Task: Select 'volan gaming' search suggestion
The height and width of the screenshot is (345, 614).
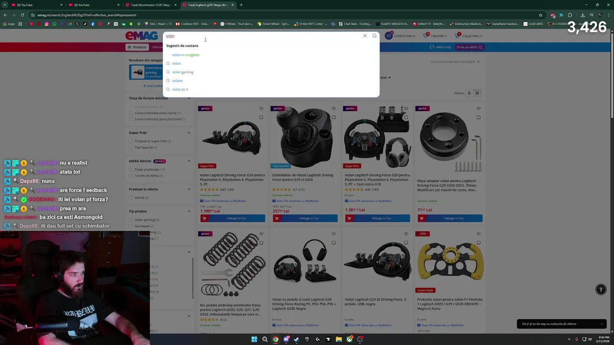Action: [x=182, y=72]
